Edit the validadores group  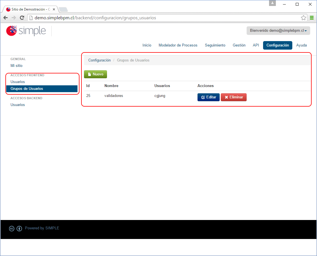point(208,97)
